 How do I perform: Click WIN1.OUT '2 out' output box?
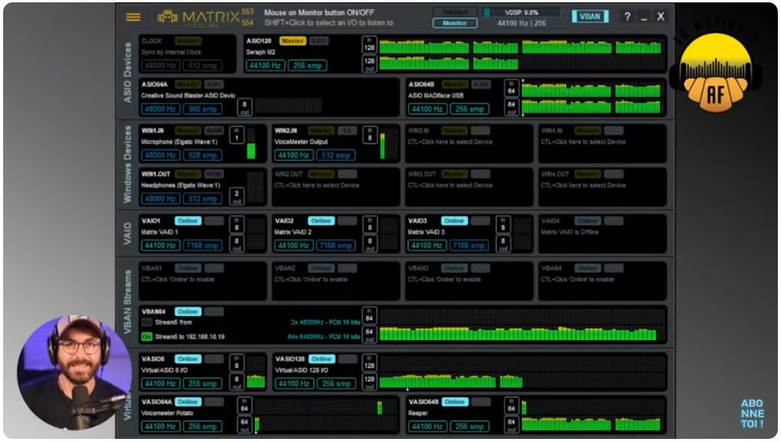pos(237,196)
